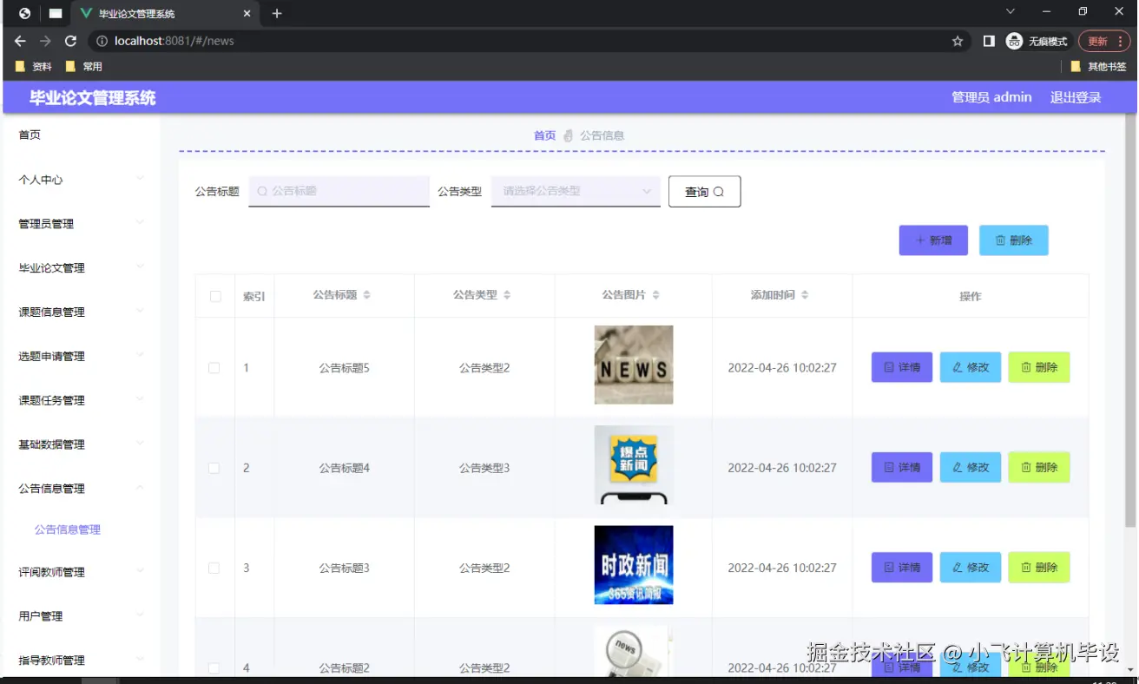The image size is (1139, 684).
Task: Click the detail icon on row 2's 详情 button
Action: (x=888, y=467)
